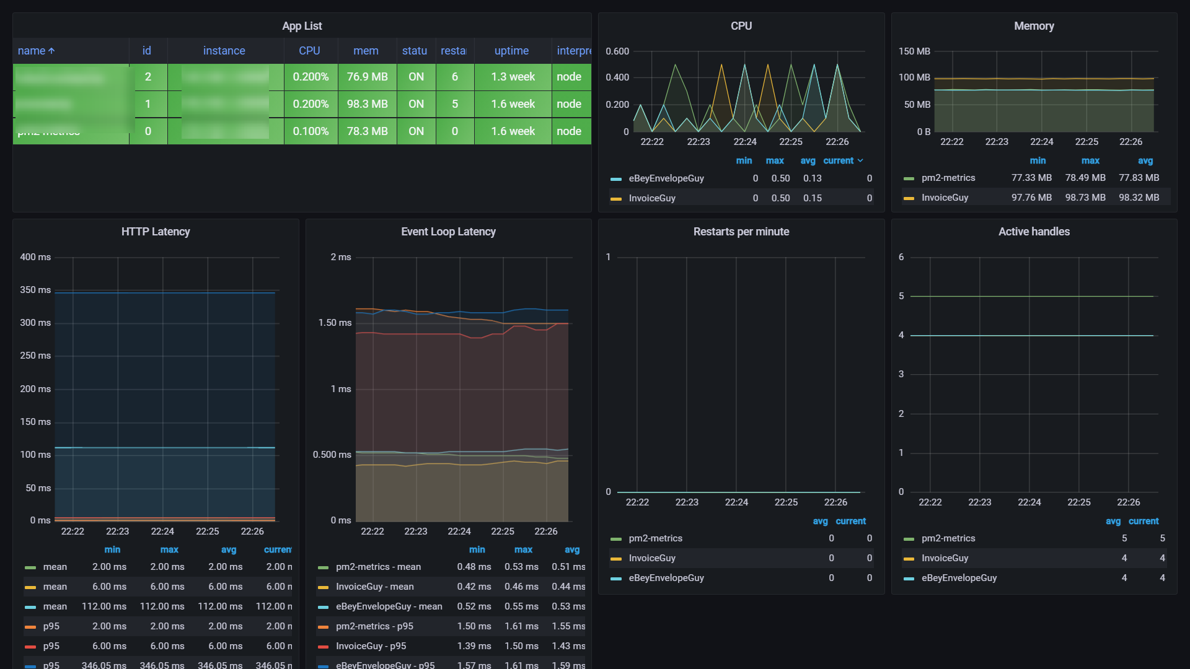Open the Restarts per minute panel menu
Image resolution: width=1190 pixels, height=669 pixels.
741,232
